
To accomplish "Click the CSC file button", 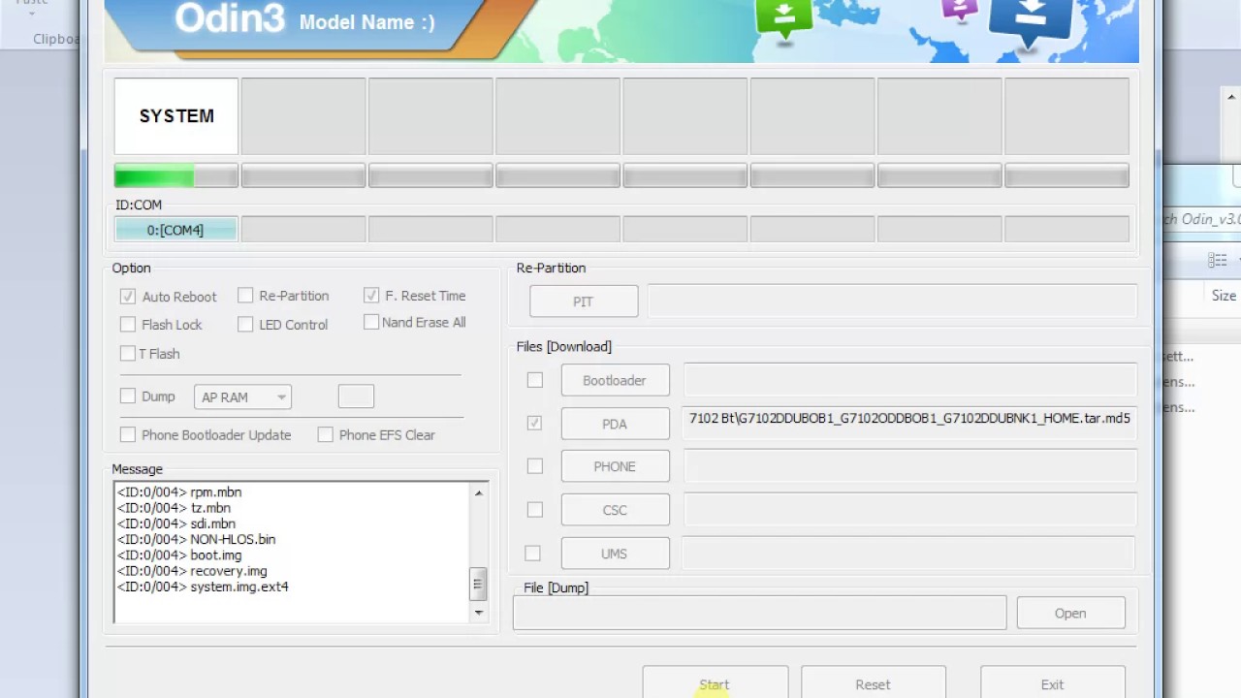I will tap(615, 510).
